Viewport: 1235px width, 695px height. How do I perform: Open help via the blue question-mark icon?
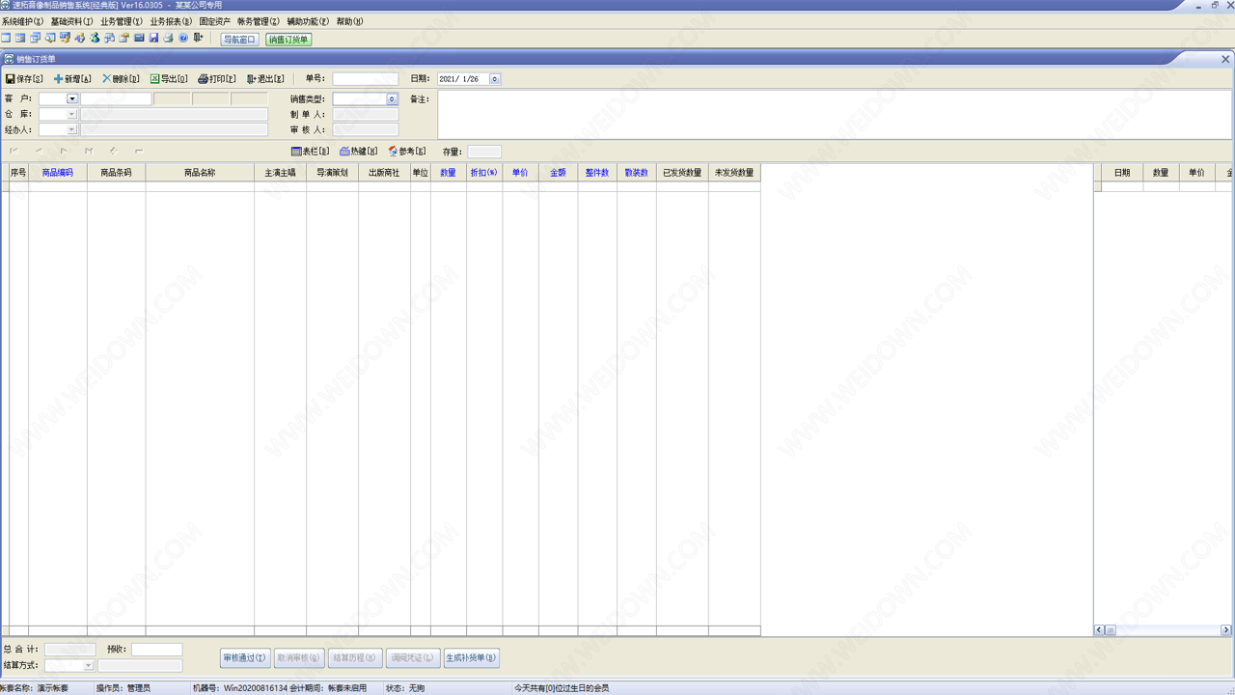tap(183, 39)
